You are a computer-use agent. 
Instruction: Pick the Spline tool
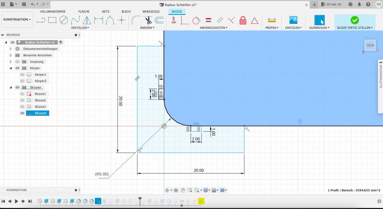tap(75, 20)
